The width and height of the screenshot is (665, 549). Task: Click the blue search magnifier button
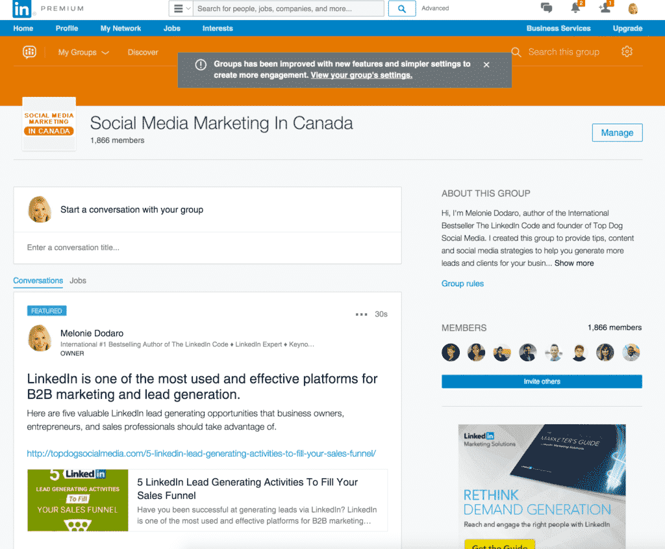[401, 8]
